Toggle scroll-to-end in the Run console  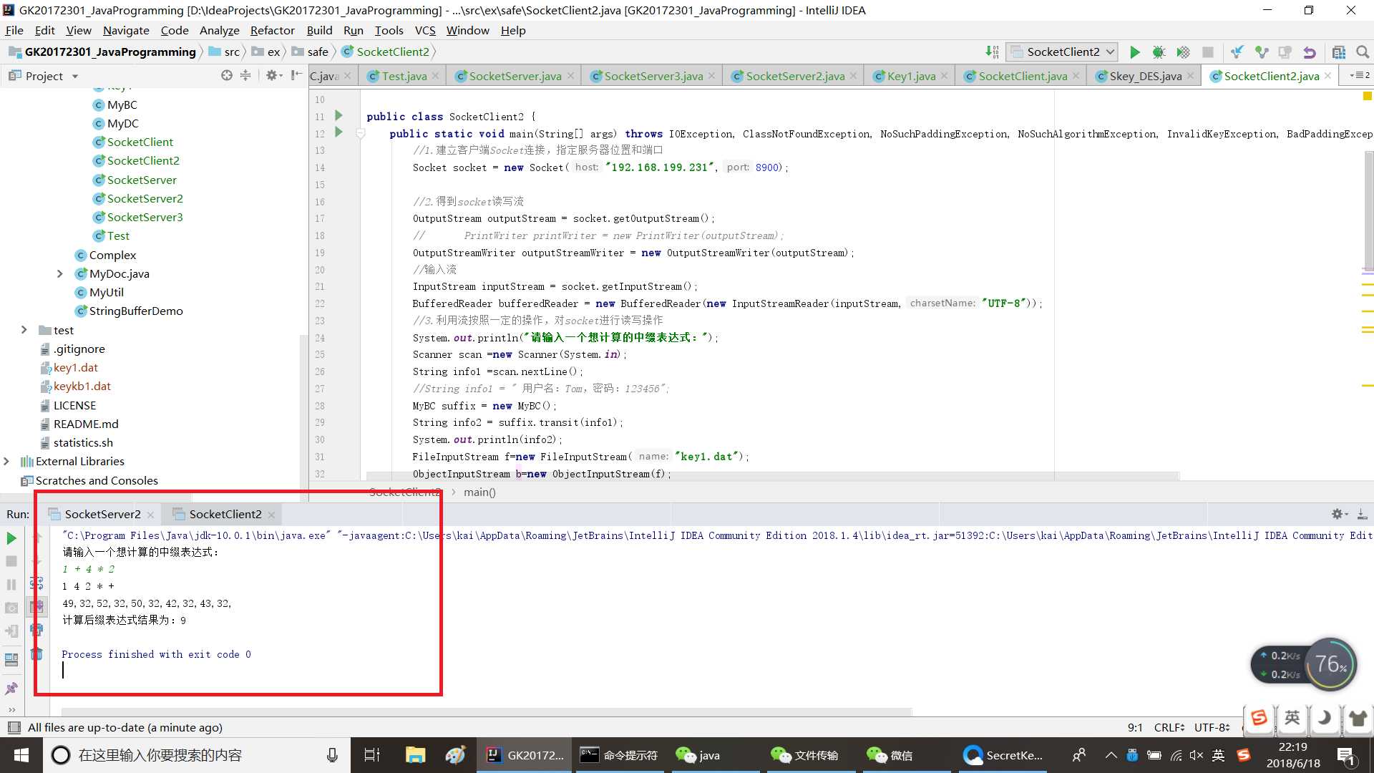pos(36,607)
